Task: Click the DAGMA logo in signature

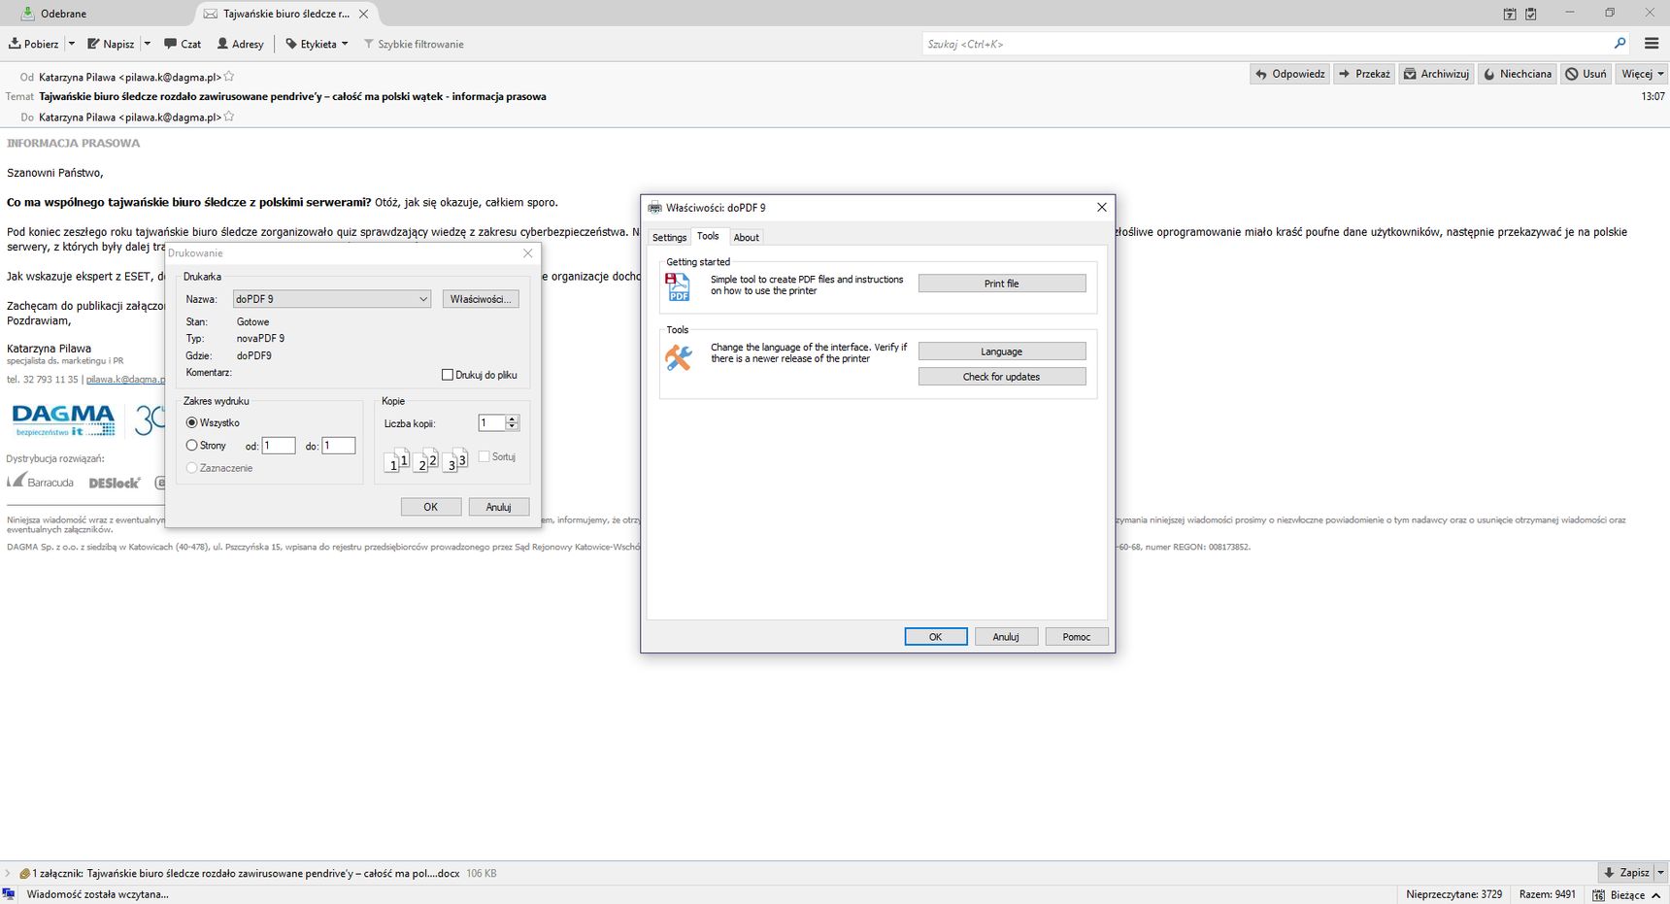Action: (64, 420)
